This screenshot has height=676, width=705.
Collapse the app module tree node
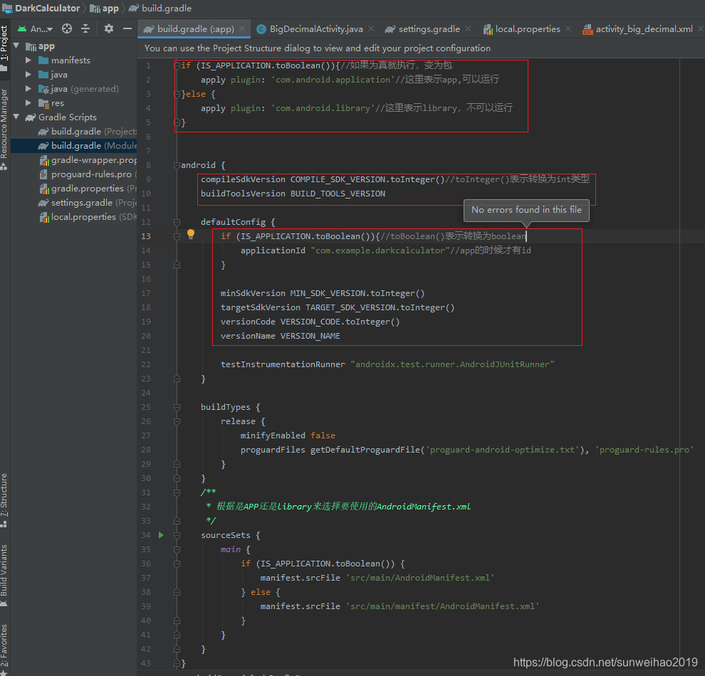16,46
